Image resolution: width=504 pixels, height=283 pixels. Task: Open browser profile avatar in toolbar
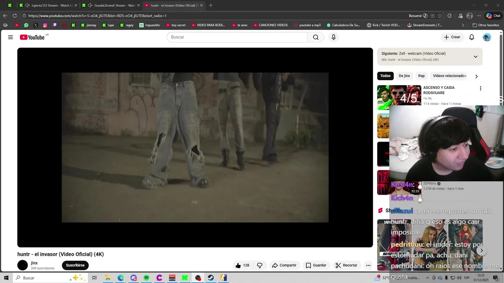(469, 16)
